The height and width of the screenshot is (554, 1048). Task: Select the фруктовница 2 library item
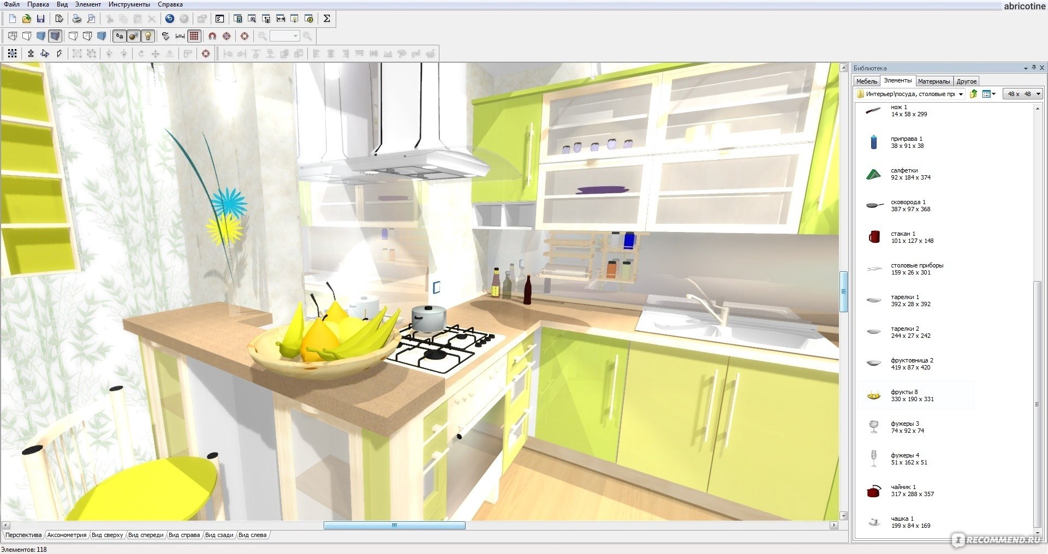tap(915, 364)
